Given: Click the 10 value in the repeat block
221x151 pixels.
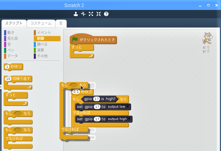Looking at the screenshot, I should pyautogui.click(x=8, y=79).
